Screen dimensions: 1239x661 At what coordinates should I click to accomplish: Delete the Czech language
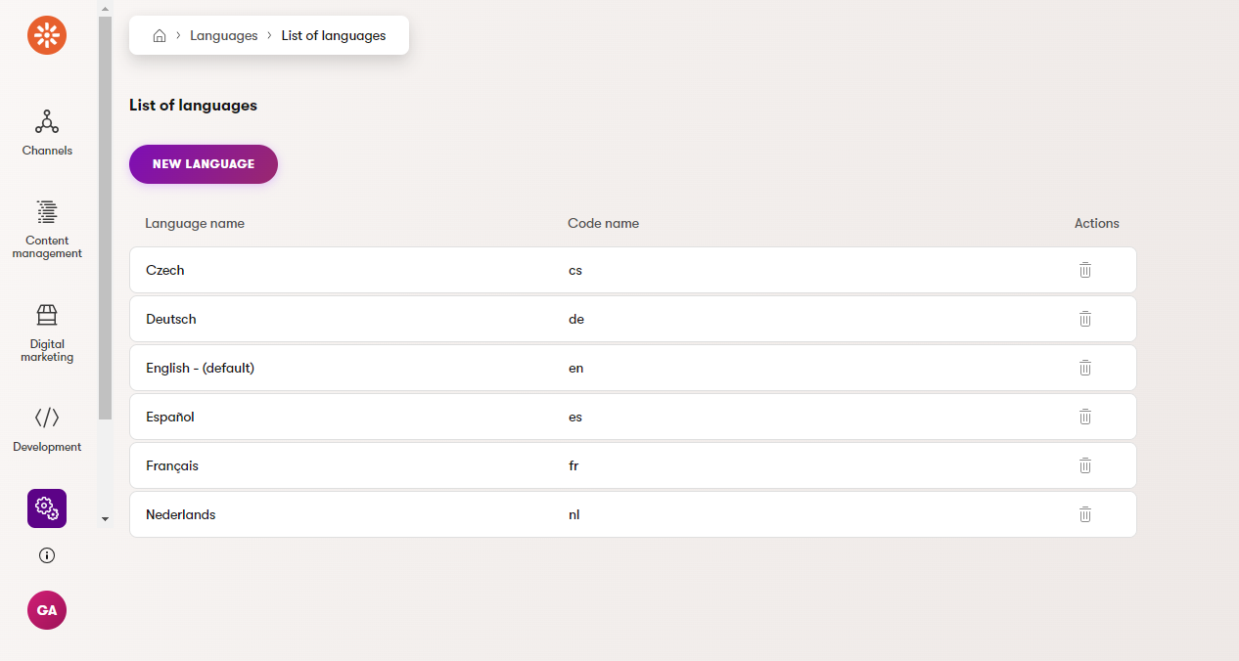pos(1084,270)
